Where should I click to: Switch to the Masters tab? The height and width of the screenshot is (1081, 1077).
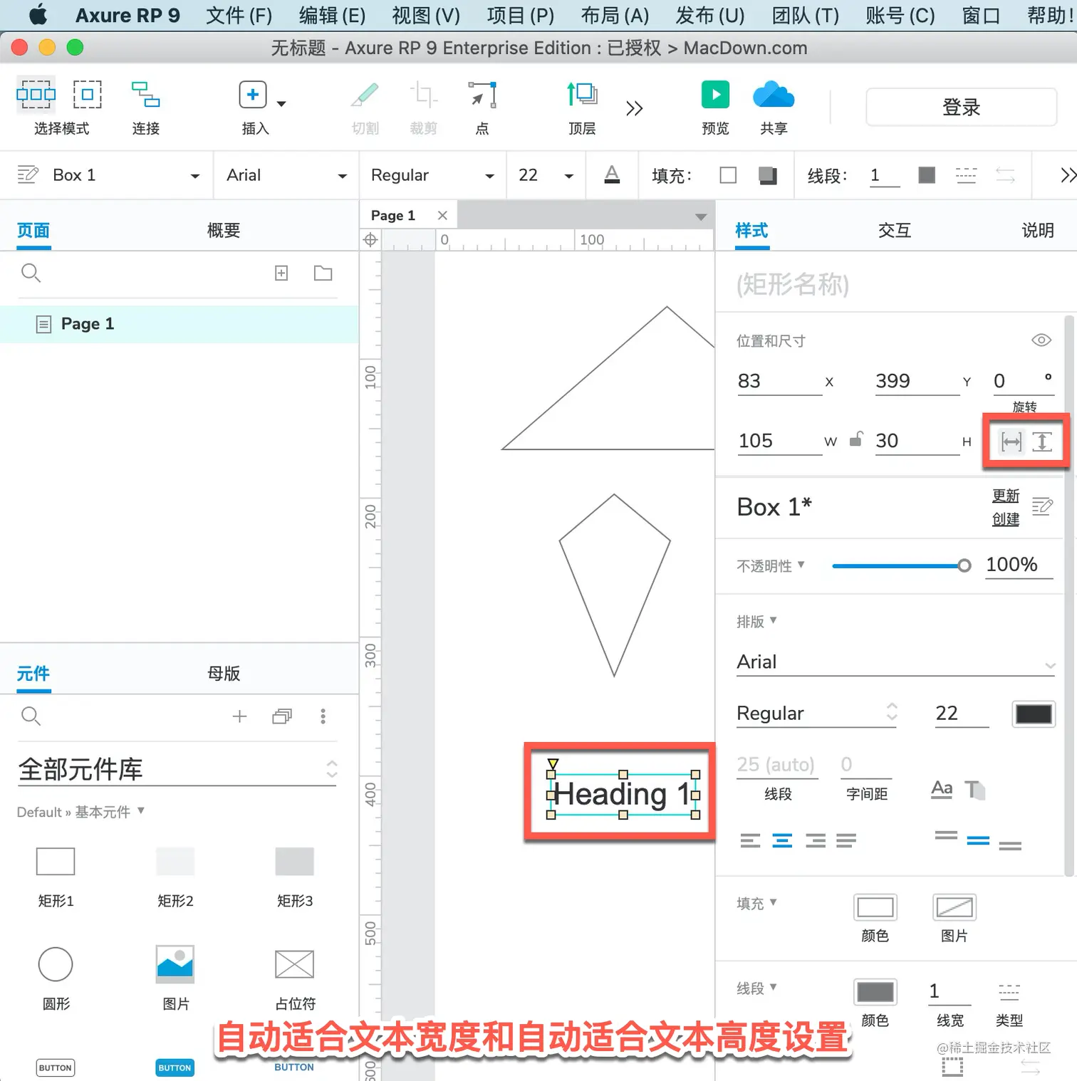(224, 673)
